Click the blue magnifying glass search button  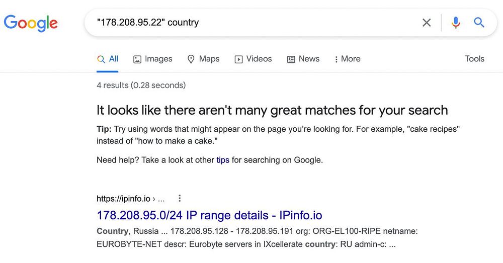[x=479, y=23]
